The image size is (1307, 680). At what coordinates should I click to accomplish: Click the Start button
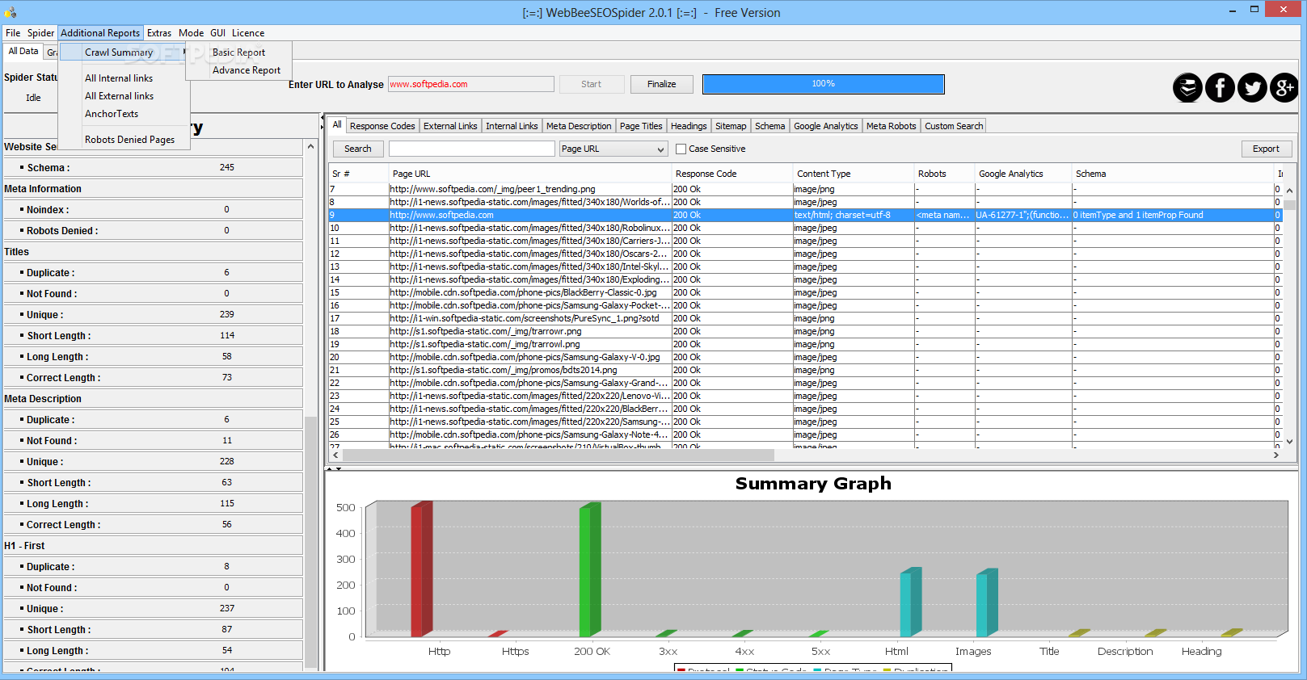[591, 84]
